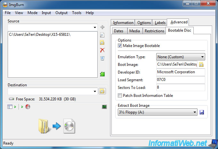Click the Sectors To Load field
Image resolution: width=218 pixels, height=149 pixels.
click(x=181, y=87)
